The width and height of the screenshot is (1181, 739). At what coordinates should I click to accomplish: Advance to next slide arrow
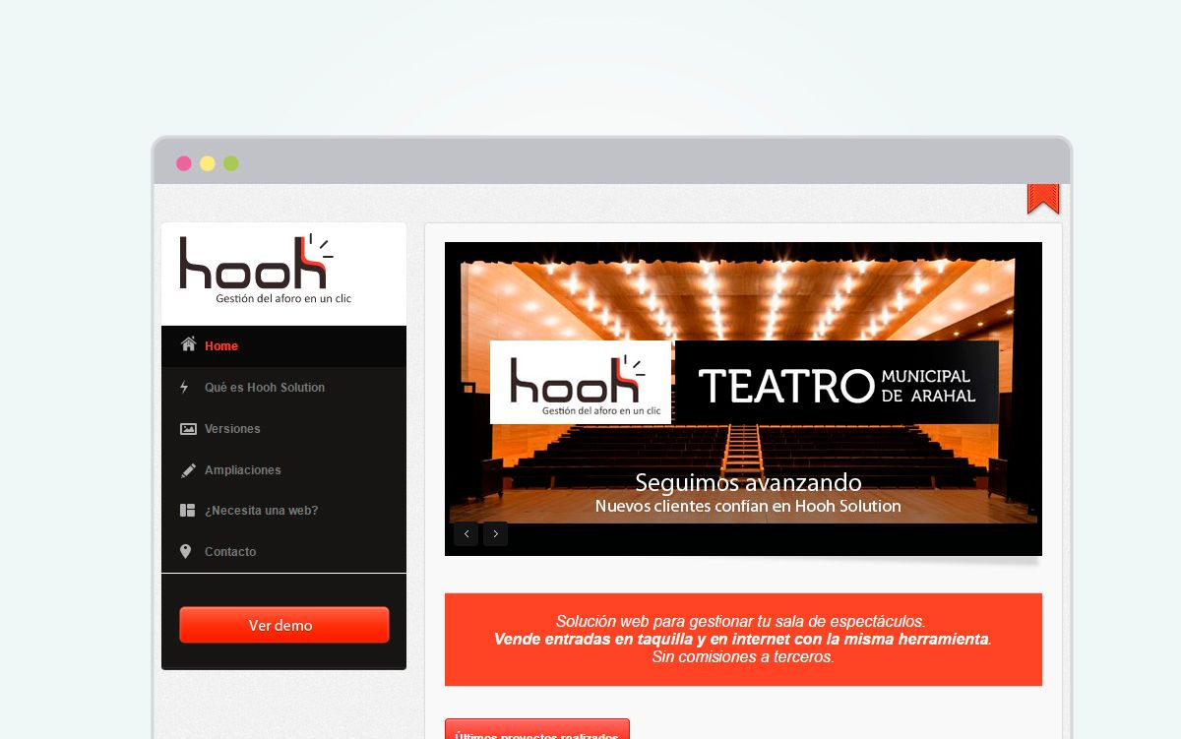tap(496, 533)
